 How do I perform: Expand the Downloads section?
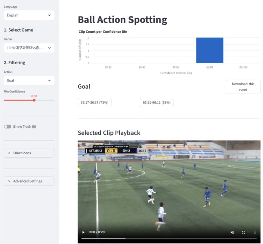[x=29, y=153]
